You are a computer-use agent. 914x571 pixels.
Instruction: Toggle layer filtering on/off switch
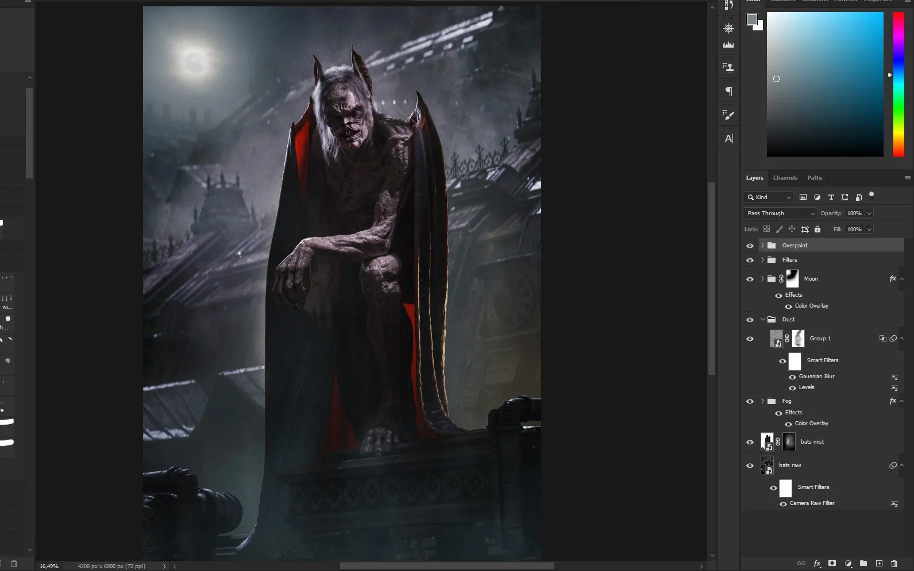pos(871,196)
